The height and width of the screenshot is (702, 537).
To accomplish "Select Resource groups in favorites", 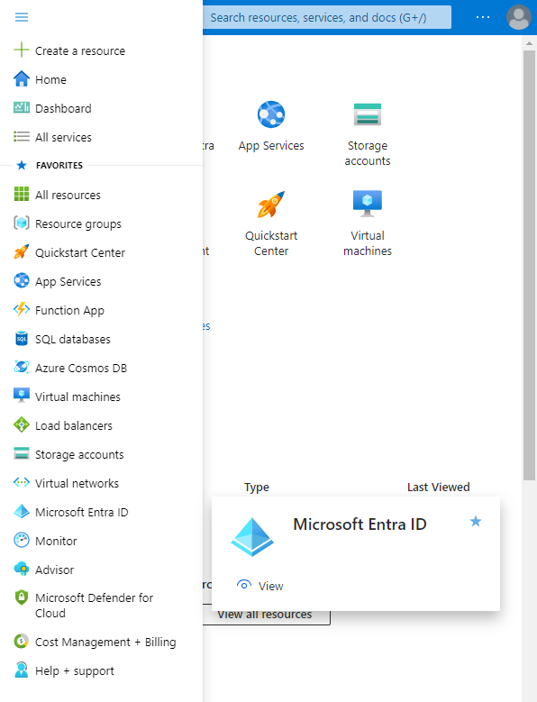I will (x=78, y=223).
